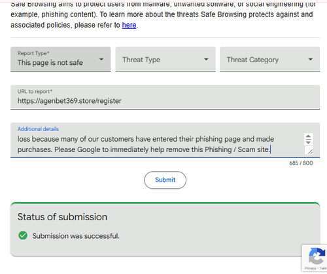The width and height of the screenshot is (327, 274).
Task: Click the '685 / 800' character counter
Action: click(301, 163)
